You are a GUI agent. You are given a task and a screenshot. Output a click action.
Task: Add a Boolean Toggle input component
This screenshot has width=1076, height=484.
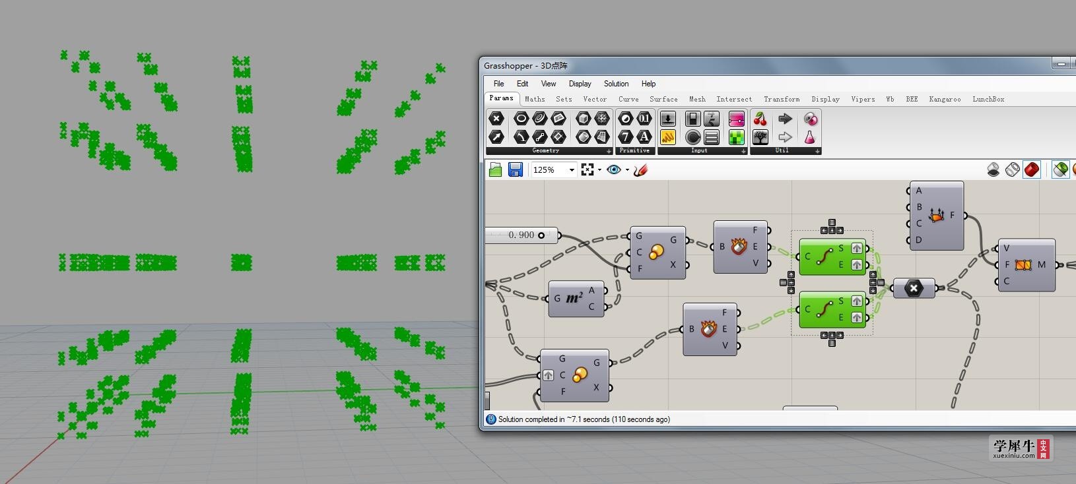[x=693, y=119]
